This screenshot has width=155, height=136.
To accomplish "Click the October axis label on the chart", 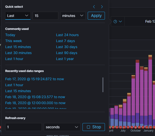I will click(x=136, y=131).
